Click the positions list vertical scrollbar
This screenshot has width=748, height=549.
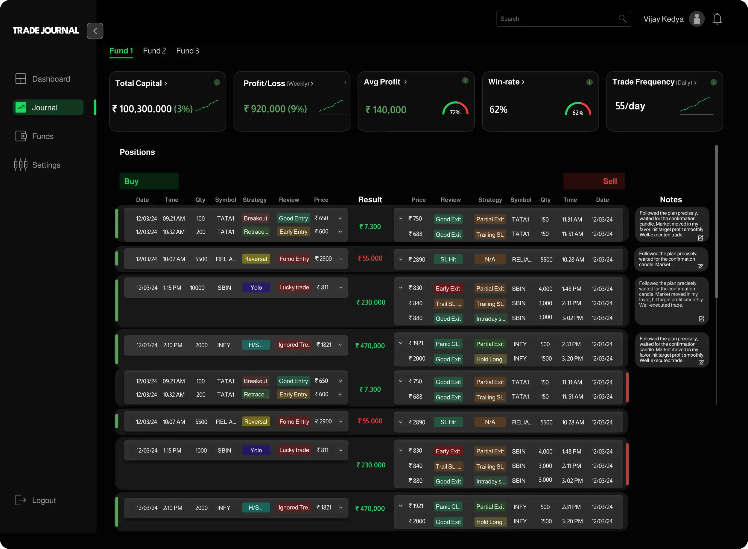tap(716, 221)
